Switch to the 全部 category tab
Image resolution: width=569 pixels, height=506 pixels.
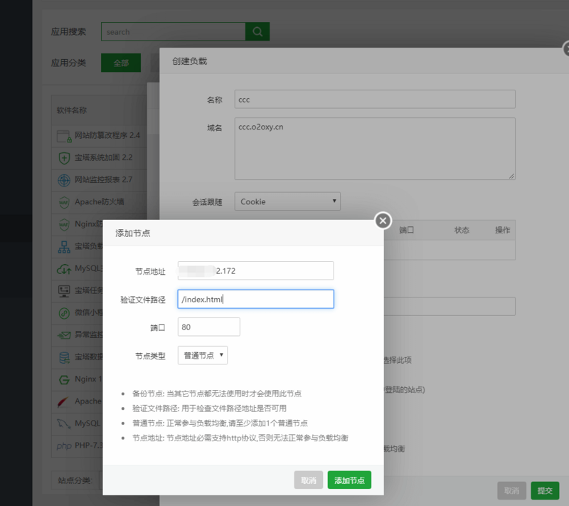point(120,63)
